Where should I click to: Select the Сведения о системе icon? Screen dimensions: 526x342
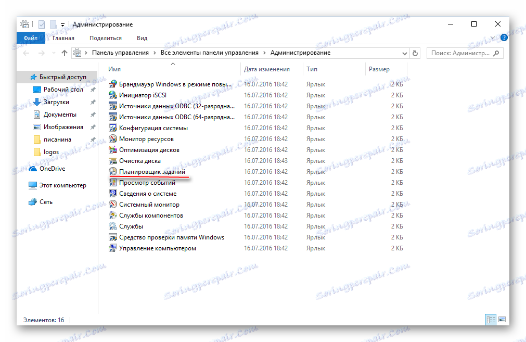113,193
